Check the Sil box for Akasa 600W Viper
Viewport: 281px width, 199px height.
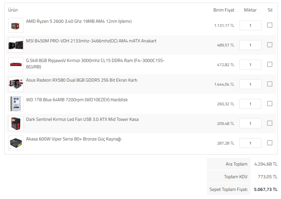coord(270,143)
